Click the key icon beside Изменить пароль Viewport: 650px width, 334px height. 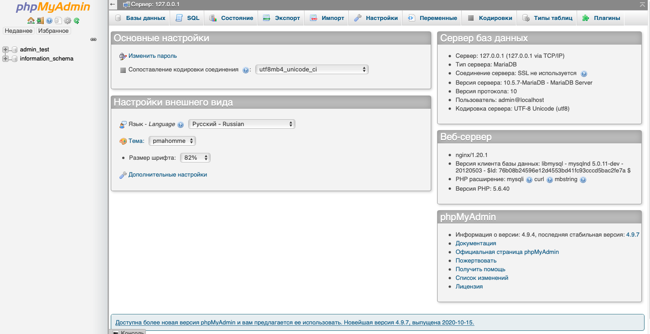[x=123, y=56]
